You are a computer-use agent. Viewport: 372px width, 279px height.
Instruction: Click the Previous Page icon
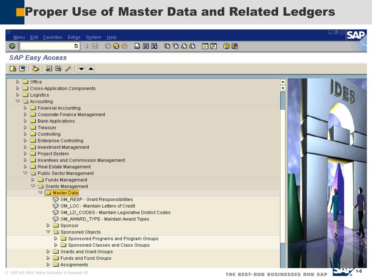click(175, 46)
